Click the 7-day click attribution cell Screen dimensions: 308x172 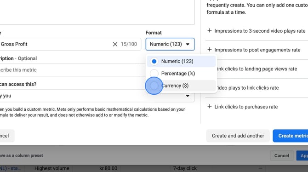coord(185,168)
